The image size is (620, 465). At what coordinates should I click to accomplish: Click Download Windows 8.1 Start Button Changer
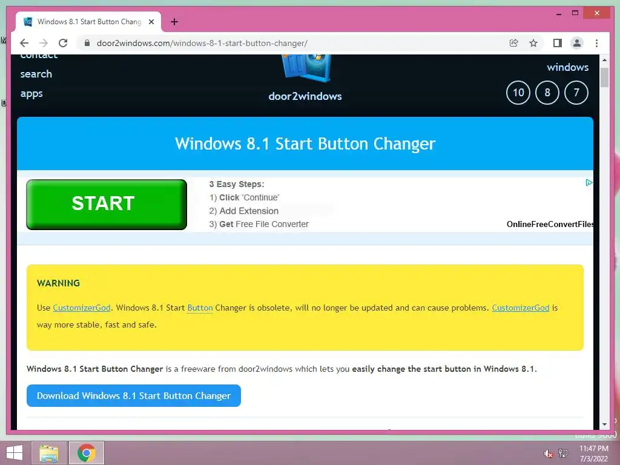click(134, 395)
